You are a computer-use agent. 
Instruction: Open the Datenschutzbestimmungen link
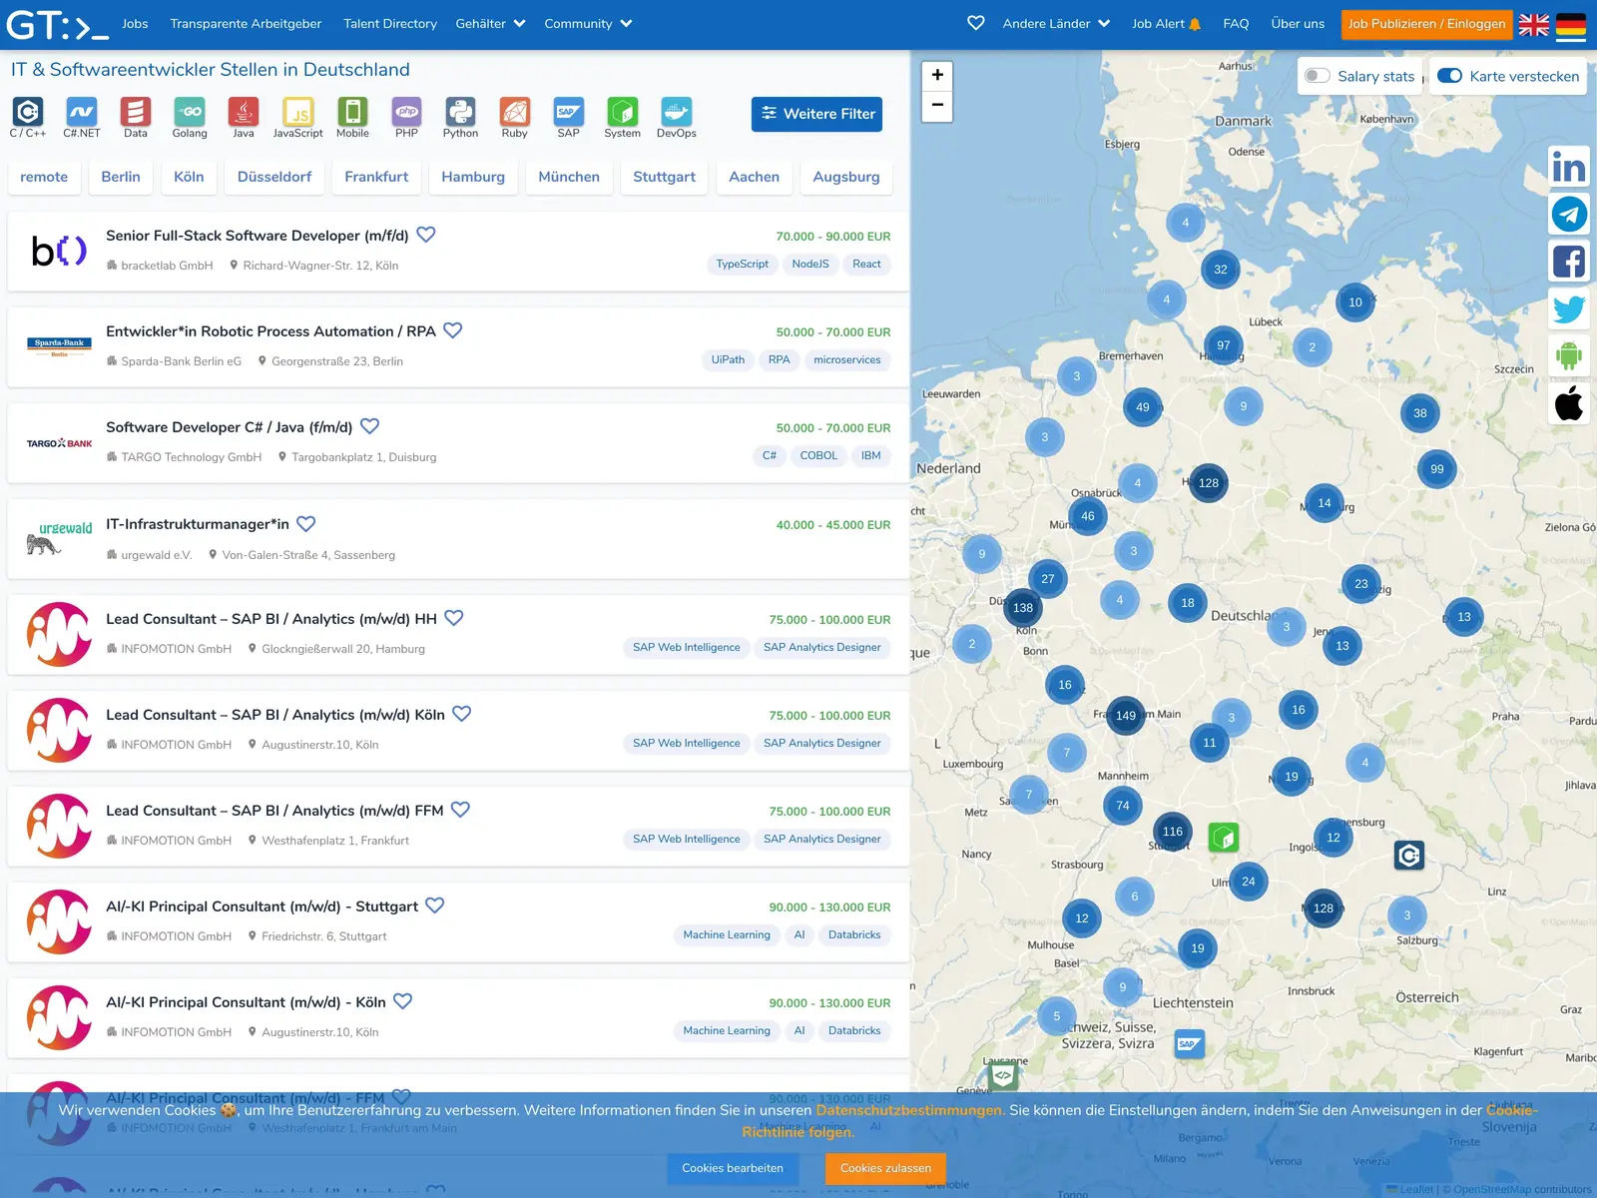(910, 1110)
